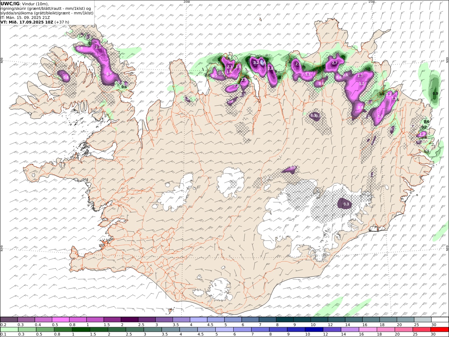449x337 pixels.
Task: Select the 'Vindur (10m)' heading text
Action: (35, 4)
